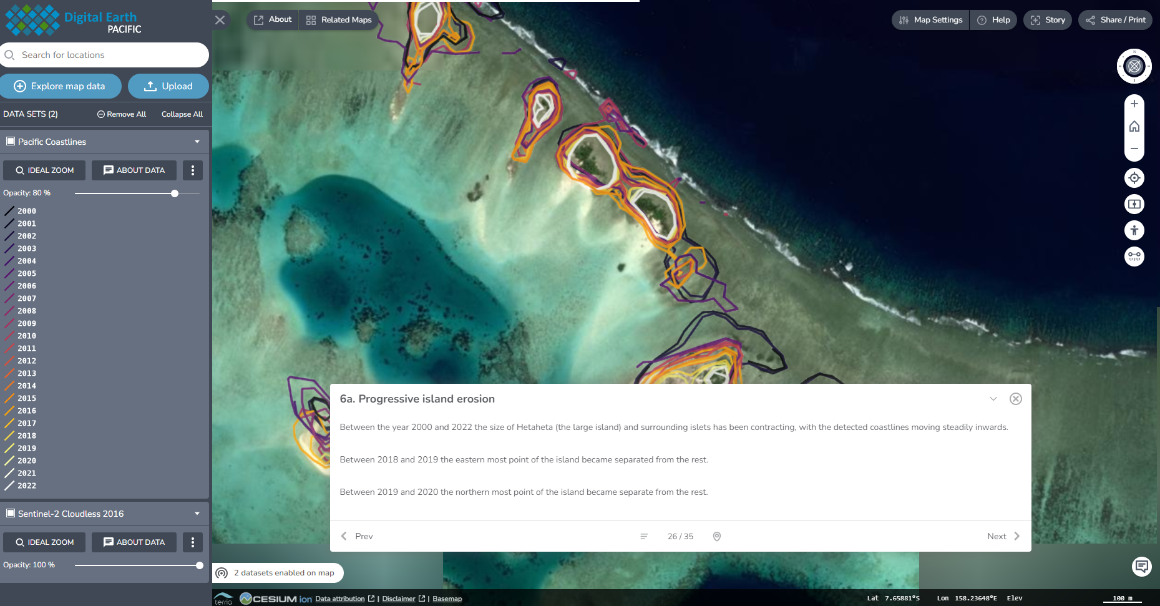Zoom in with the plus button
This screenshot has height=606, width=1160.
(x=1134, y=104)
